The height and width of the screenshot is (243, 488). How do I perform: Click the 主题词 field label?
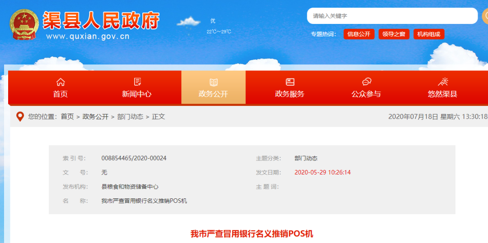pyautogui.click(x=267, y=187)
